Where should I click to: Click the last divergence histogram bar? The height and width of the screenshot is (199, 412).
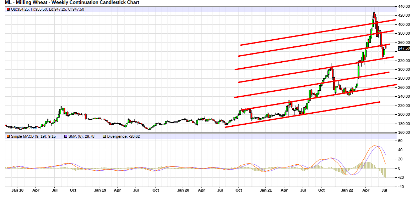click(385, 173)
